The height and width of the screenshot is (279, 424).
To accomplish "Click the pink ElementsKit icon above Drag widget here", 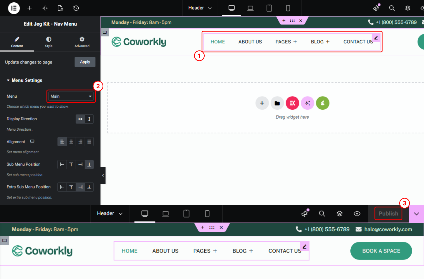I will 292,103.
